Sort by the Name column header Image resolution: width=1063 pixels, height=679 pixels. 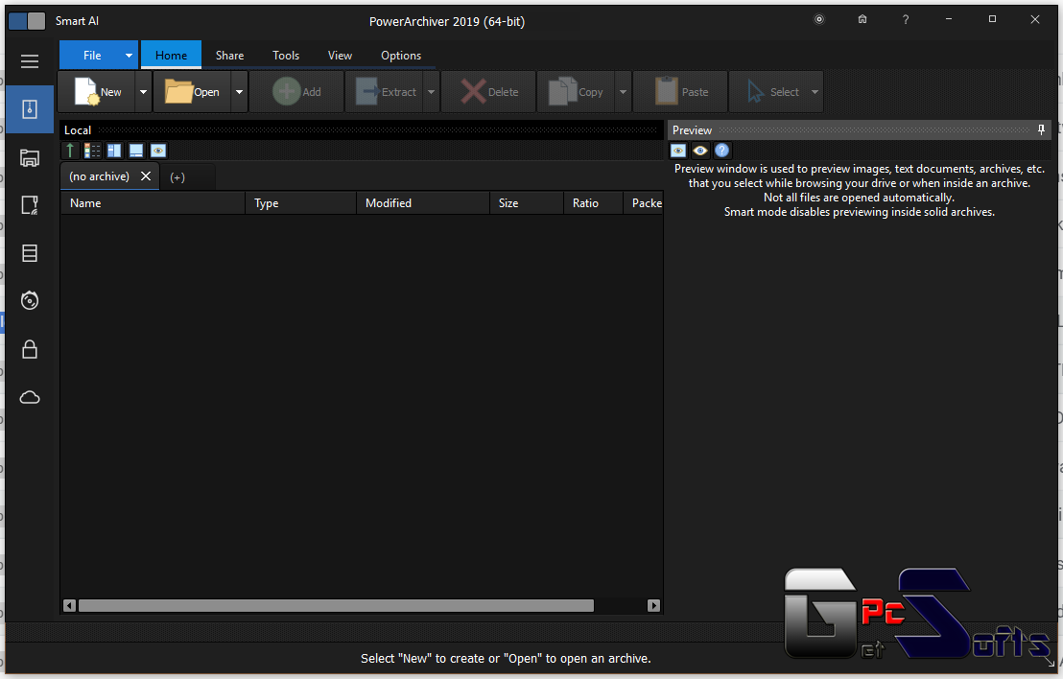pyautogui.click(x=153, y=202)
